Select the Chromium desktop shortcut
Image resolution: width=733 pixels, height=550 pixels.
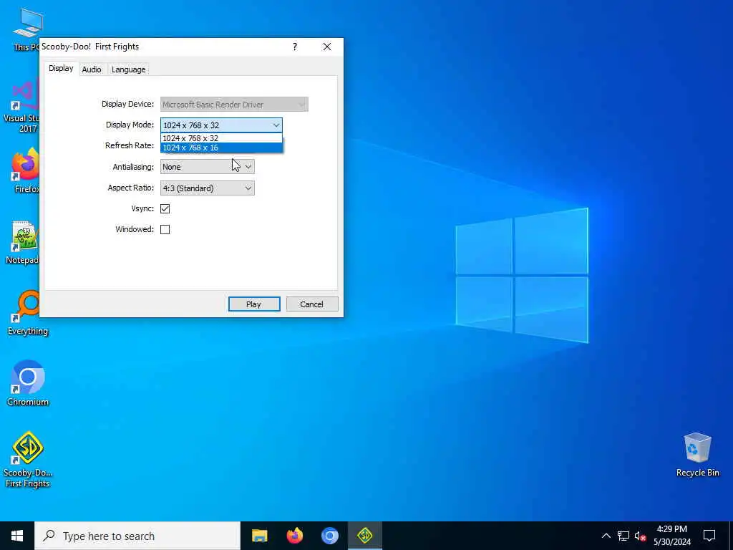(28, 382)
